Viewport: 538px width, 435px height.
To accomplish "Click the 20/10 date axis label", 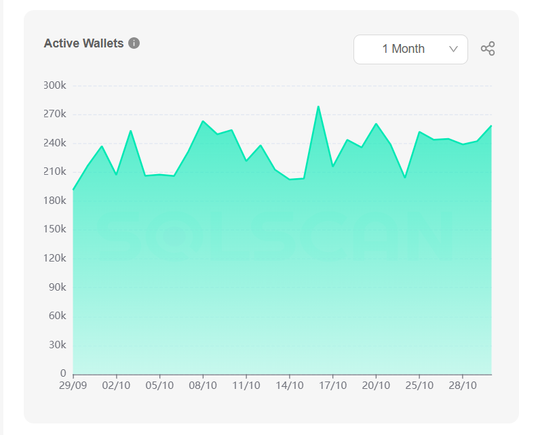I will (377, 385).
